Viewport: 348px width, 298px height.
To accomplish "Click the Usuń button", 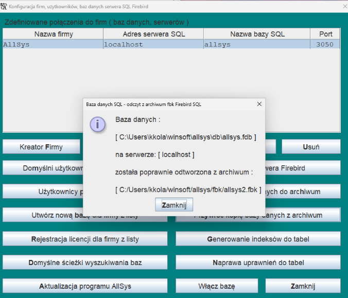I will click(x=311, y=147).
